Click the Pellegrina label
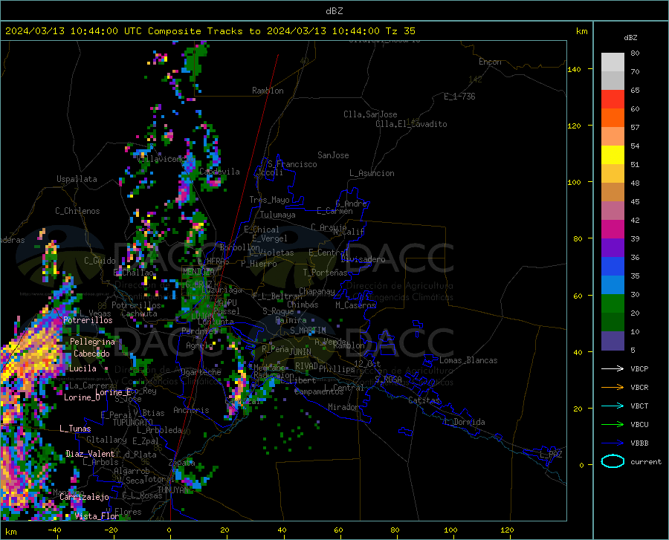669x540 pixels. click(93, 342)
